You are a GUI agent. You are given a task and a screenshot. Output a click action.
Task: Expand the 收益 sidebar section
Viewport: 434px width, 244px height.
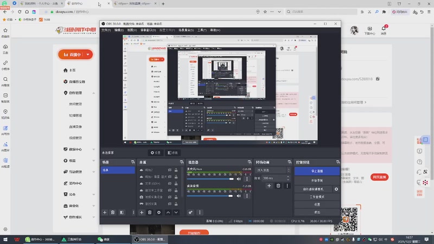click(x=93, y=160)
